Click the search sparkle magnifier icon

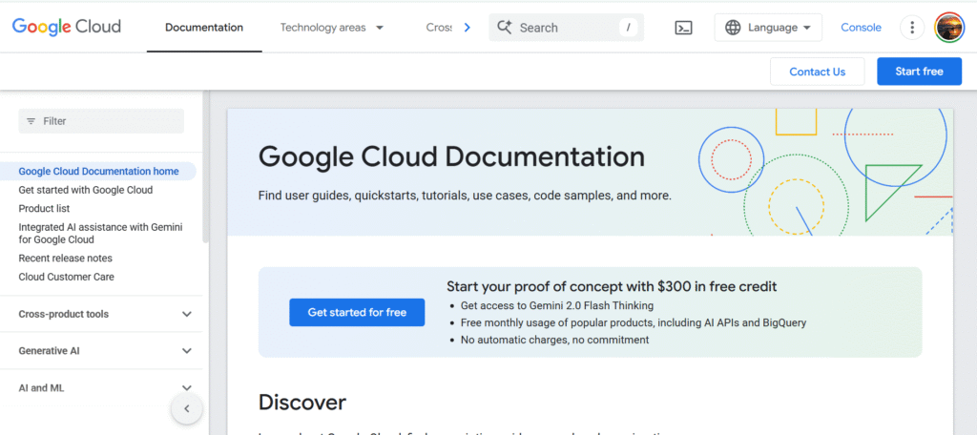click(x=505, y=28)
